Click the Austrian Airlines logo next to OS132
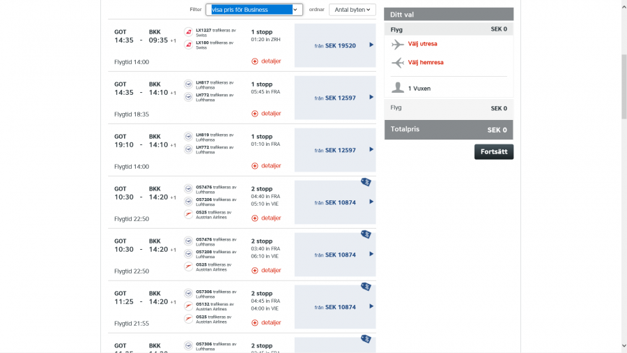Image resolution: width=627 pixels, height=353 pixels. coord(188,306)
